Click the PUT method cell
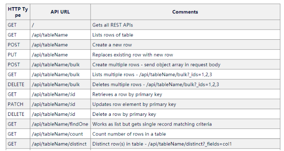284x151 pixels. point(18,55)
